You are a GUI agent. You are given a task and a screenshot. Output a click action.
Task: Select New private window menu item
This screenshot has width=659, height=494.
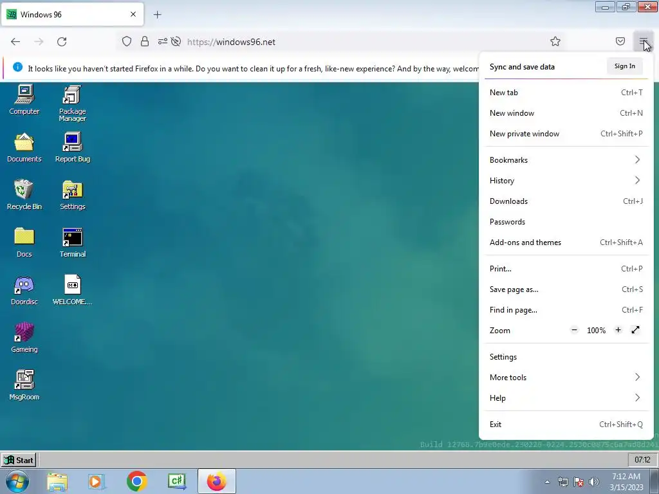pyautogui.click(x=566, y=134)
